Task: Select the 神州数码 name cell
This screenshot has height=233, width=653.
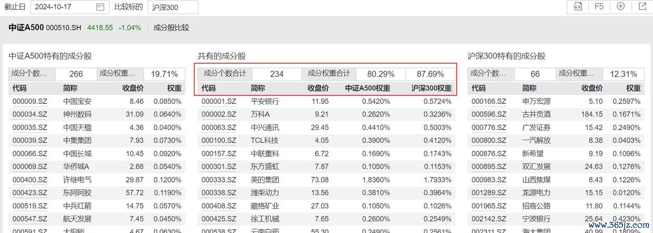Action: [x=77, y=114]
